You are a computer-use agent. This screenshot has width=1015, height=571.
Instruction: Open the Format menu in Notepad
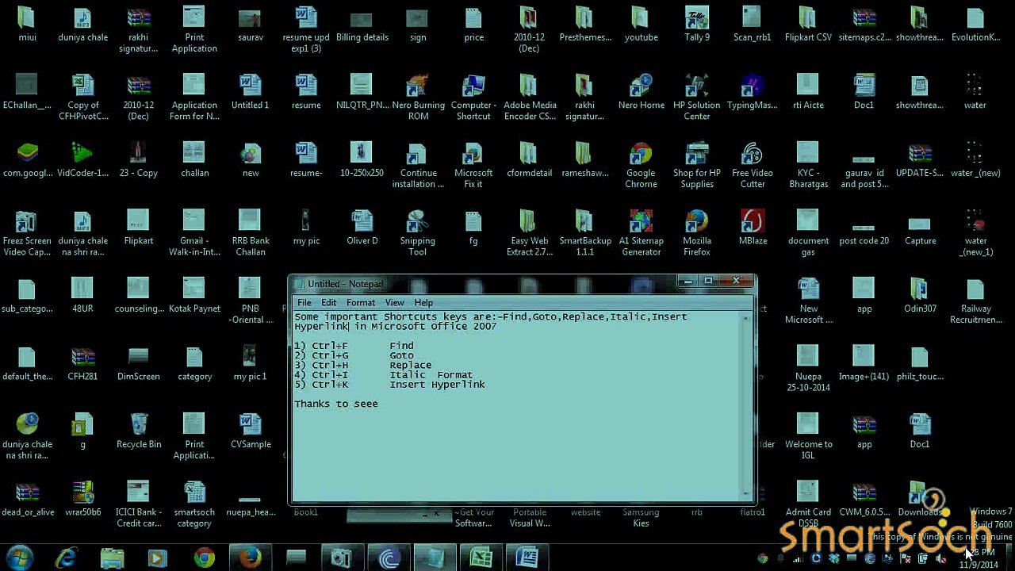(361, 302)
